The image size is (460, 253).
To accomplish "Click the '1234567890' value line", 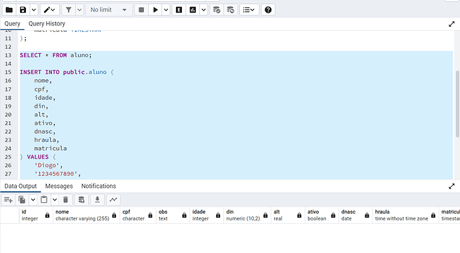I will [57, 174].
